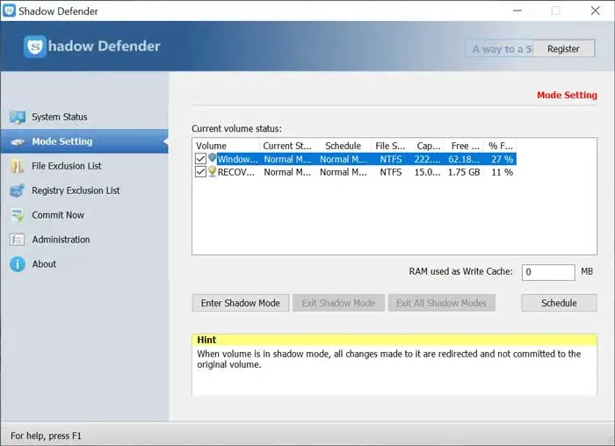Screen dimensions: 615x446
Task: Click the 15.0... capacity cell
Action: (428, 172)
